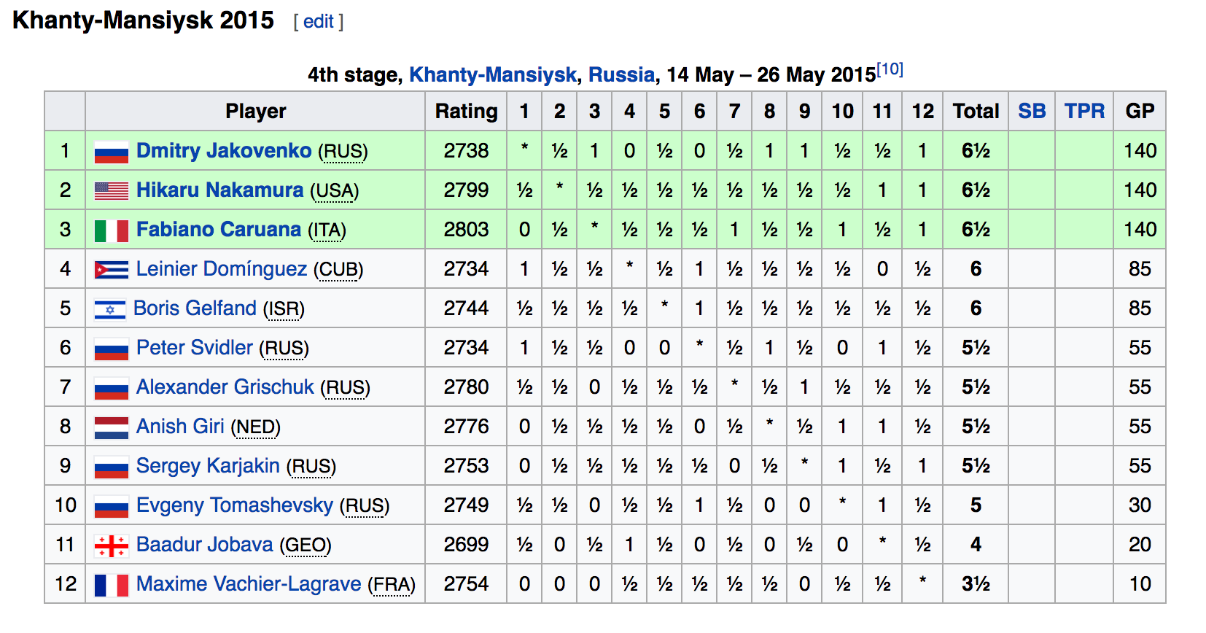This screenshot has width=1206, height=633.
Task: Click the Dutch flag beside Anish Giri
Action: 112,427
